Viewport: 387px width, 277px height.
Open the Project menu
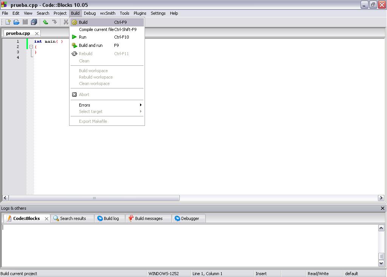60,13
